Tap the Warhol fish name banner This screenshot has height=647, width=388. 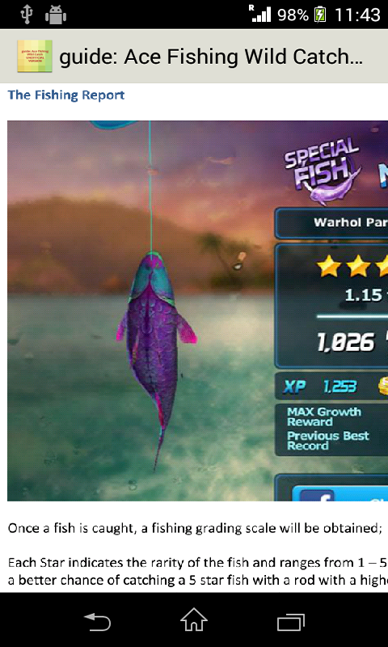331,223
